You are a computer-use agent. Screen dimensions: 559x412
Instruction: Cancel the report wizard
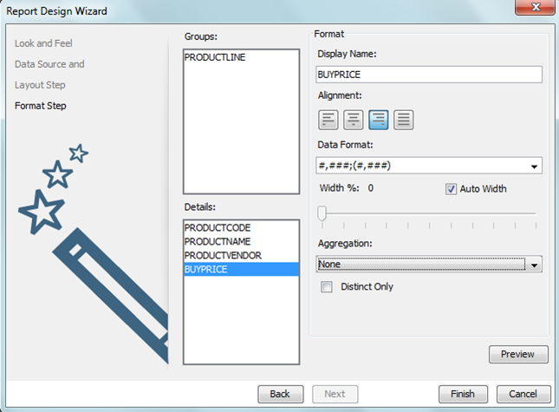coord(523,394)
